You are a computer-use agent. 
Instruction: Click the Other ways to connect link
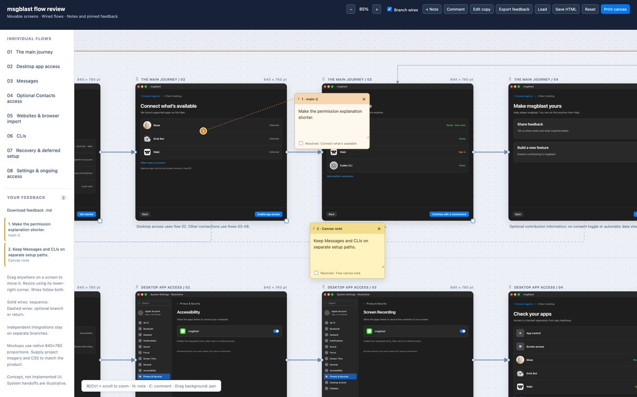[153, 163]
